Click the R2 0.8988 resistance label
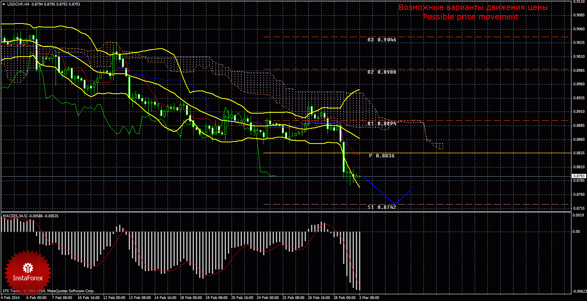The width and height of the screenshot is (587, 301). click(382, 72)
